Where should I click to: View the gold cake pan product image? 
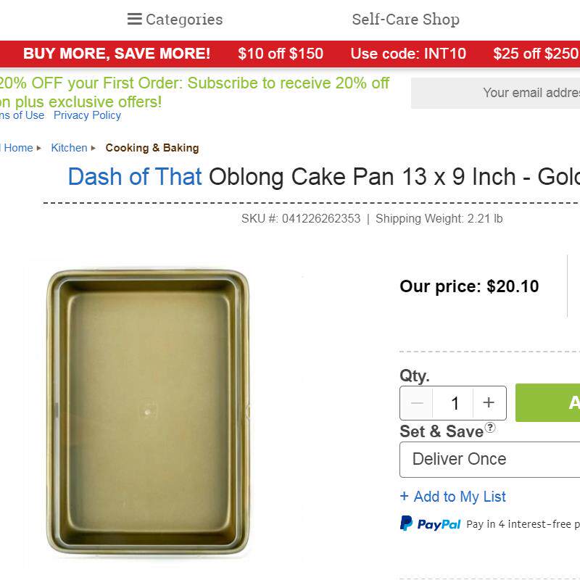(x=149, y=412)
